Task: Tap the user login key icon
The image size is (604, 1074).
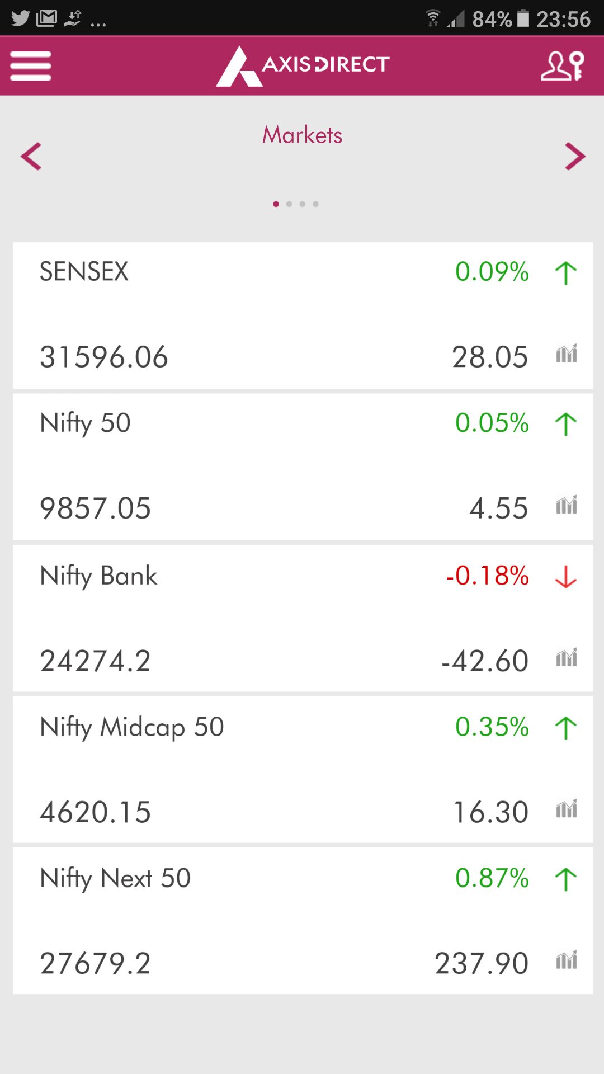Action: pos(562,65)
